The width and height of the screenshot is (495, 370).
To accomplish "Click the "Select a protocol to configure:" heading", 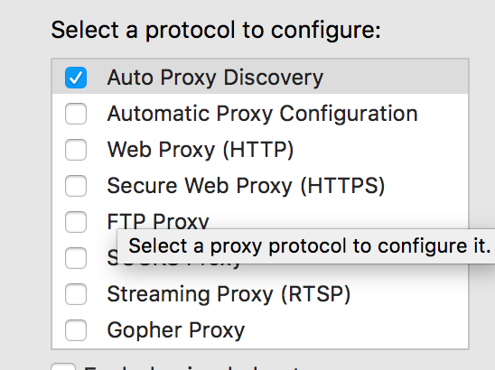I will 216,30.
